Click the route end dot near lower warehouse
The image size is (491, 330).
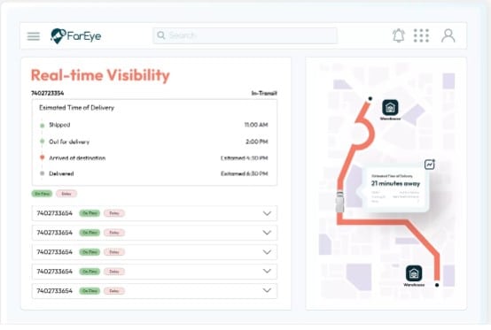[437, 285]
